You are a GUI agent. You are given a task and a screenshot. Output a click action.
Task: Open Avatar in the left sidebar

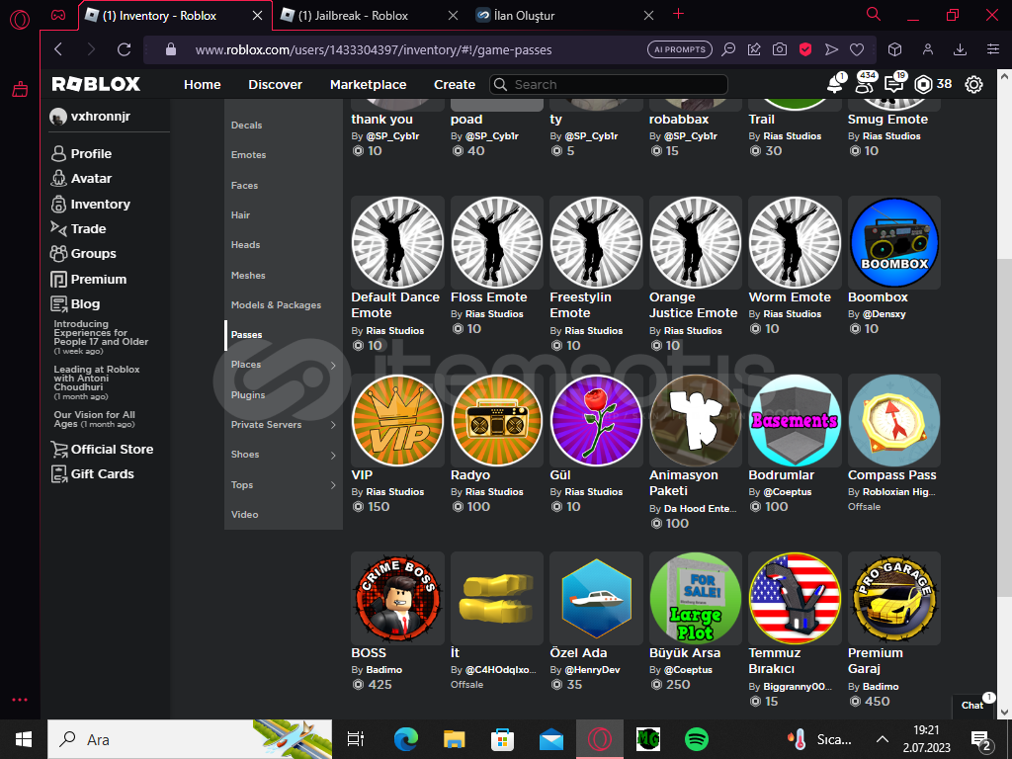pyautogui.click(x=81, y=179)
